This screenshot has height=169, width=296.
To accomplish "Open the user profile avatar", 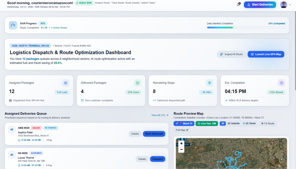I will tap(284, 4).
